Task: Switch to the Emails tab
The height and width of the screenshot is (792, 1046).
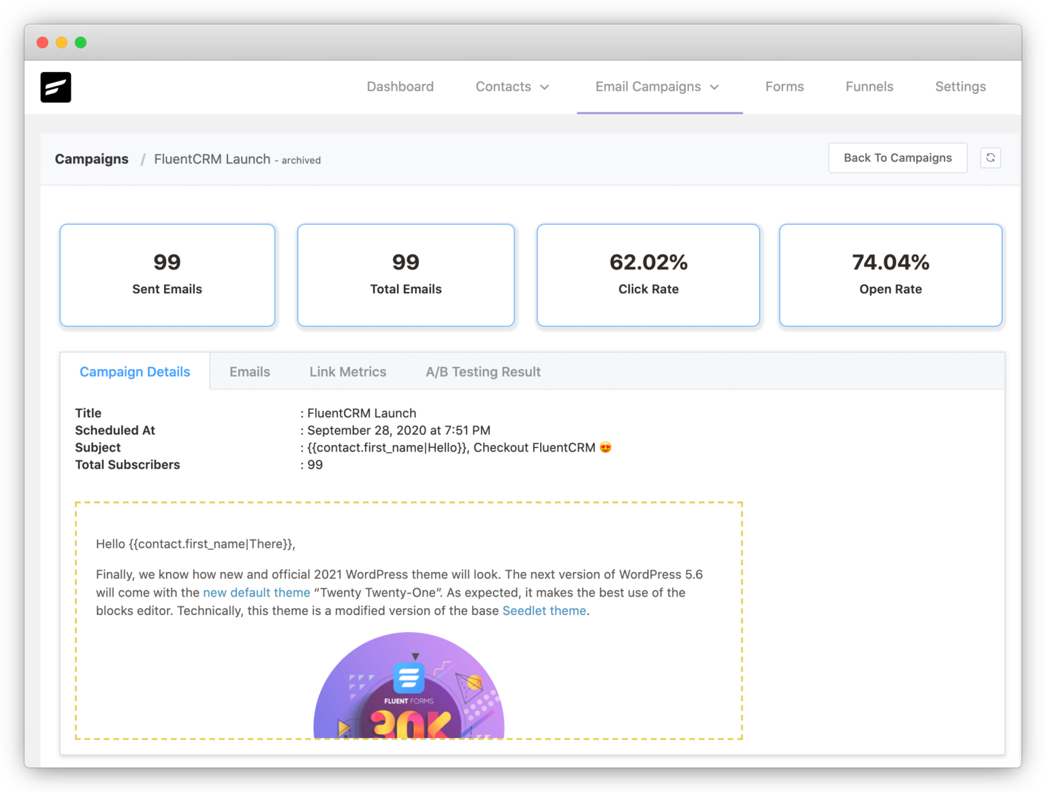Action: pyautogui.click(x=249, y=372)
